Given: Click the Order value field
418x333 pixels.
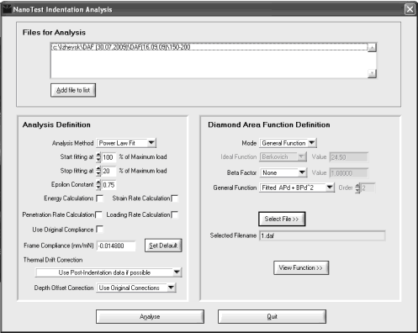Looking at the screenshot, I should pos(368,188).
